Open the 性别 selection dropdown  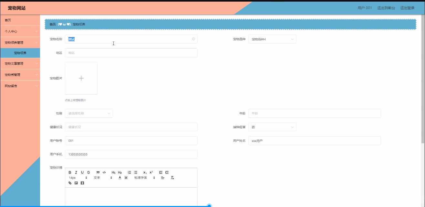[x=89, y=113]
